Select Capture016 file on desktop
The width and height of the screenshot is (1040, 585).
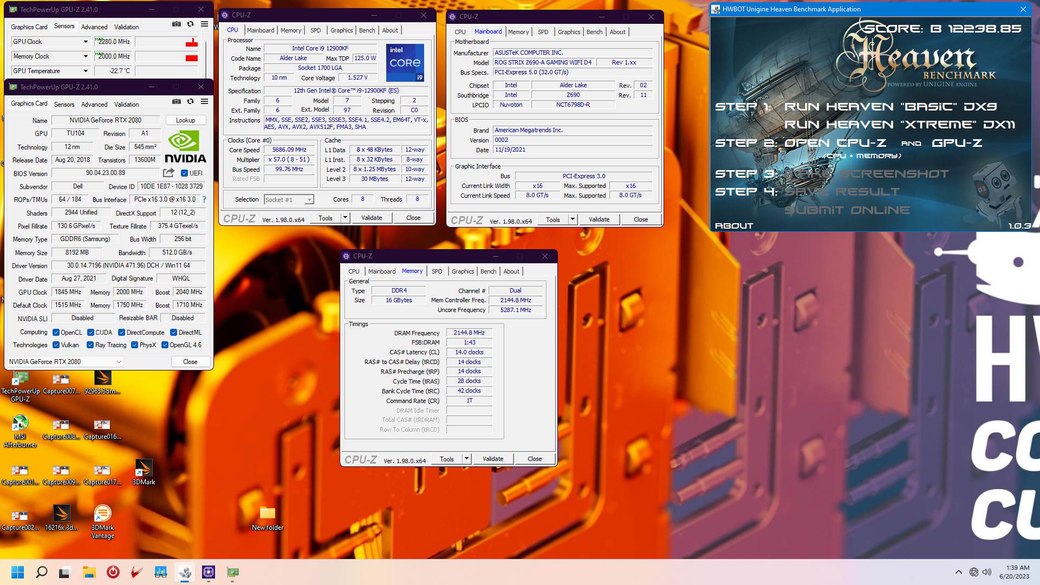pyautogui.click(x=102, y=430)
